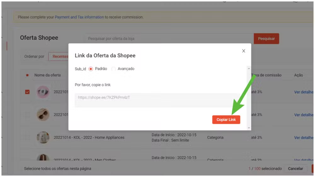Click the shope.ee link text field

point(157,100)
